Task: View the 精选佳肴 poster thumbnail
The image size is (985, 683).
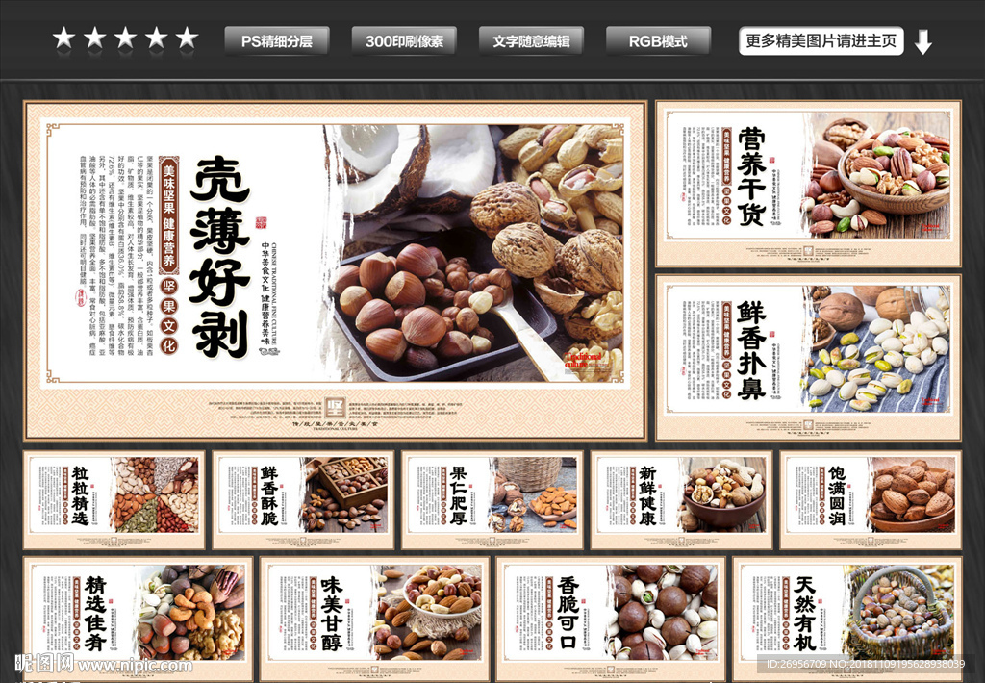Action: (x=139, y=619)
